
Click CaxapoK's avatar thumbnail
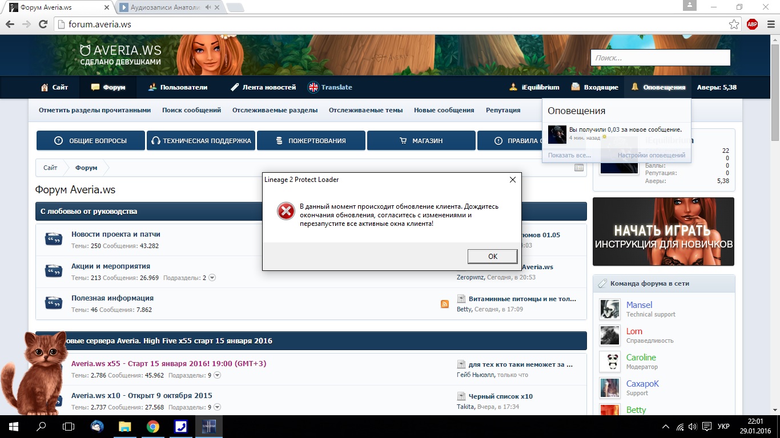point(610,388)
